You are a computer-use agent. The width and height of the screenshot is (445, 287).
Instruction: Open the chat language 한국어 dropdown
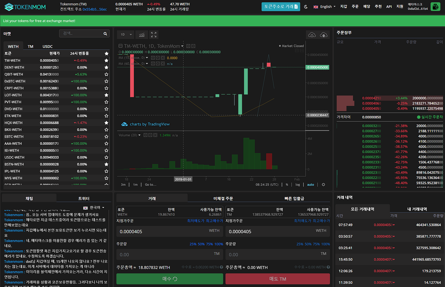pyautogui.click(x=94, y=207)
